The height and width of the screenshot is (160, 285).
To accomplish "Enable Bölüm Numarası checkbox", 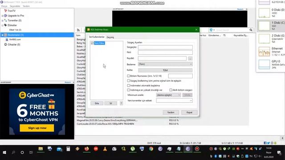I will click(x=128, y=76).
